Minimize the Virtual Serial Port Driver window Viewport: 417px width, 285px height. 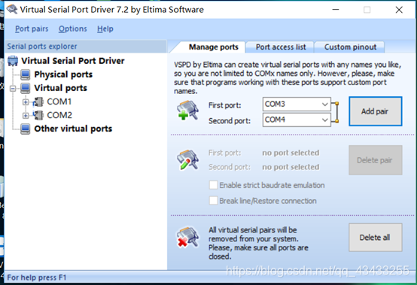pos(336,10)
